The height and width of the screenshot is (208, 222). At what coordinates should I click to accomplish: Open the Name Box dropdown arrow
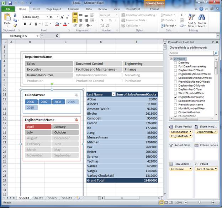37,36
